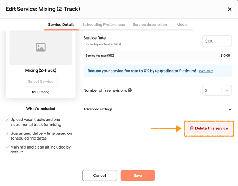Click the Cancel button
This screenshot has height=186, width=238.
pyautogui.click(x=100, y=176)
